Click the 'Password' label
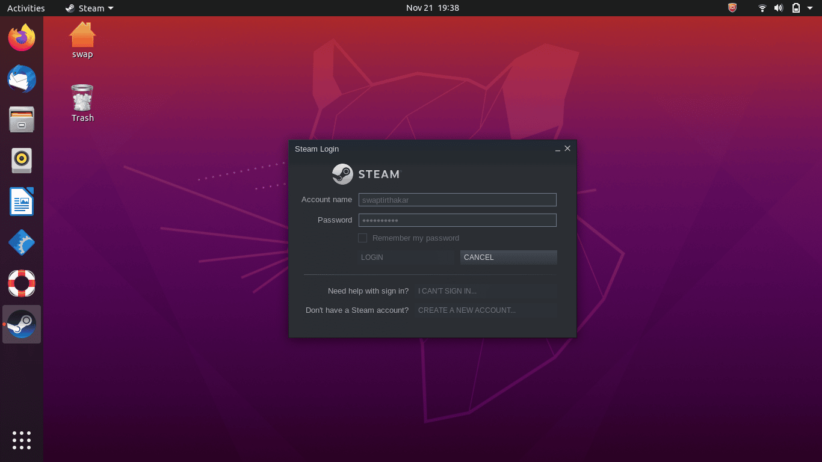 point(335,220)
